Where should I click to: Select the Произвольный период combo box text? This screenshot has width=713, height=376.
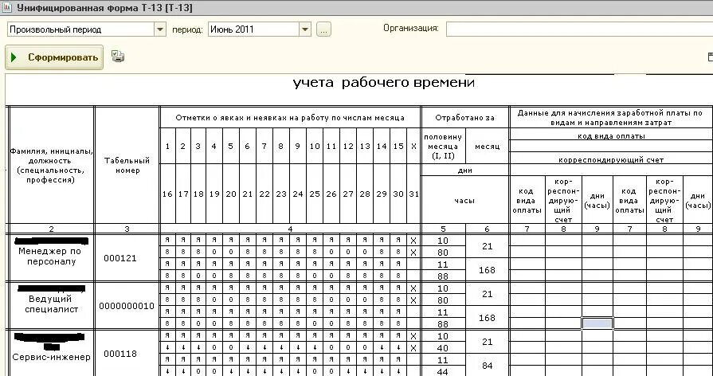point(81,29)
